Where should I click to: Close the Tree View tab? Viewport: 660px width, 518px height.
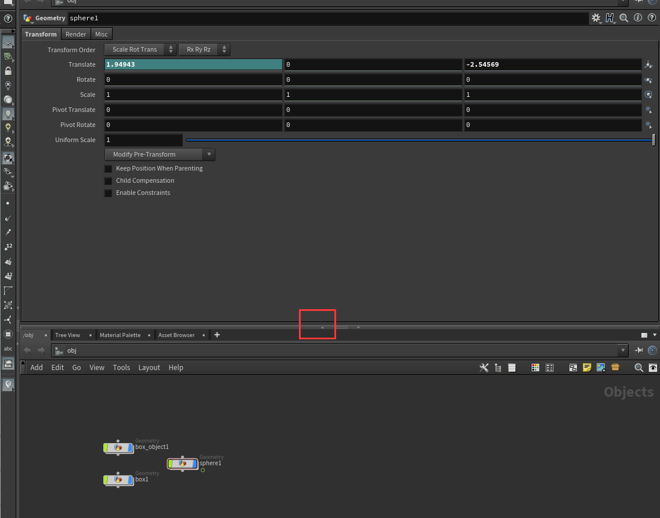coord(90,335)
